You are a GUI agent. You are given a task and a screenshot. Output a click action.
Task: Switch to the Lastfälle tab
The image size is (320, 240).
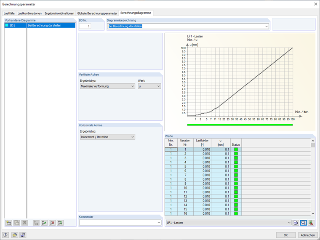pos(9,13)
